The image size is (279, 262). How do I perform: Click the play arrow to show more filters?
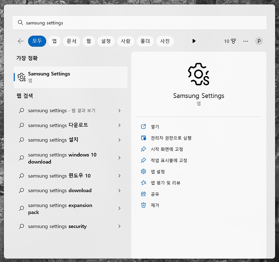[x=194, y=41]
